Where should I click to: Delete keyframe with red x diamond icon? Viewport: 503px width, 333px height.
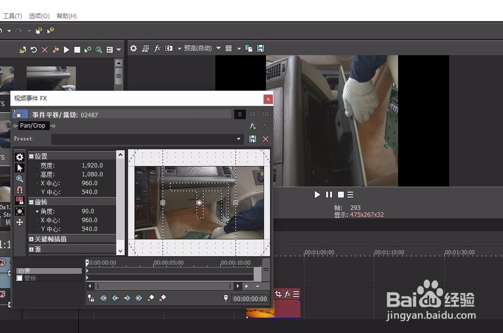[162, 298]
